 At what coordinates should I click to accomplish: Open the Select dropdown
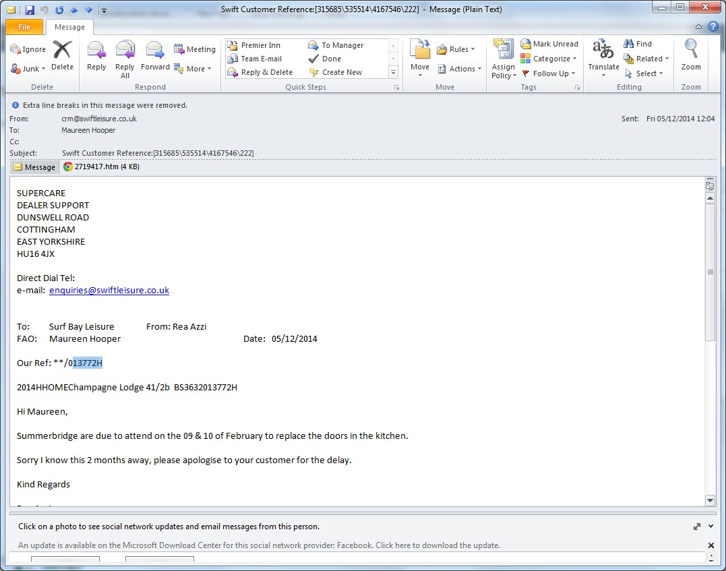[x=644, y=73]
